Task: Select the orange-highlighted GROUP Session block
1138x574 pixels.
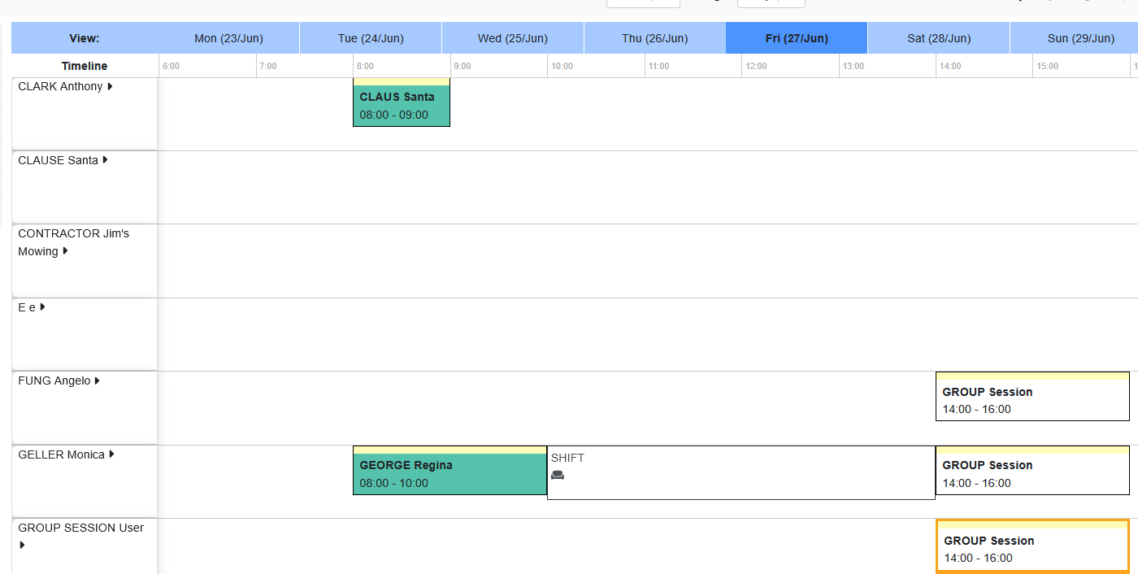Action: pyautogui.click(x=1032, y=546)
